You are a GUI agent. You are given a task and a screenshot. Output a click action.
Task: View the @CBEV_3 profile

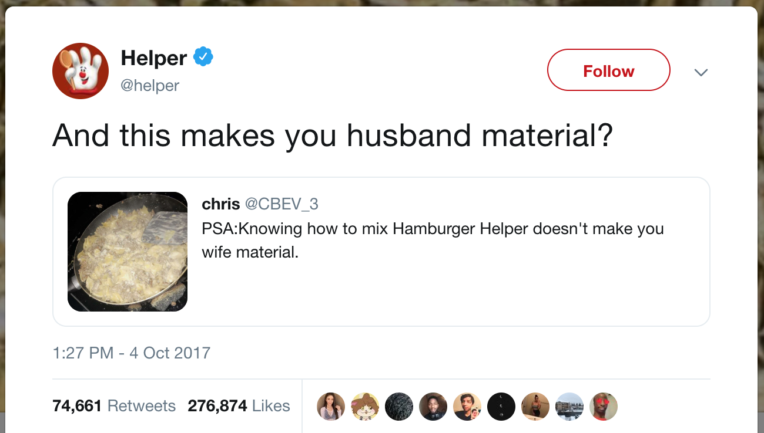tap(281, 204)
